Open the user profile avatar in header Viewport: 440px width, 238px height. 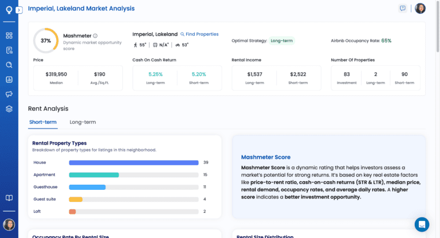[x=420, y=9]
